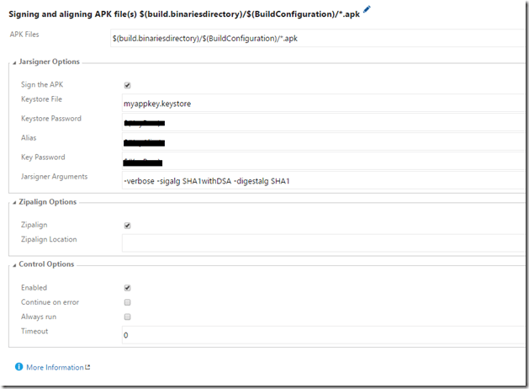Focus the Keystore Password field
The width and height of the screenshot is (529, 389).
click(320, 122)
